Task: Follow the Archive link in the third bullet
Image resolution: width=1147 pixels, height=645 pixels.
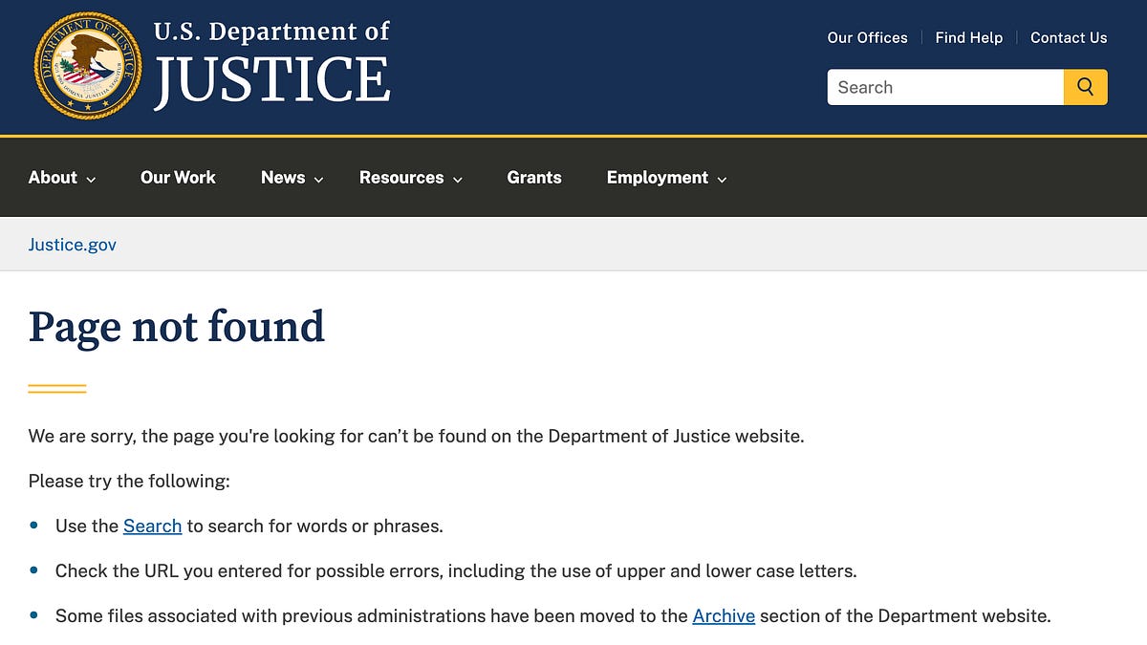Action: point(724,616)
